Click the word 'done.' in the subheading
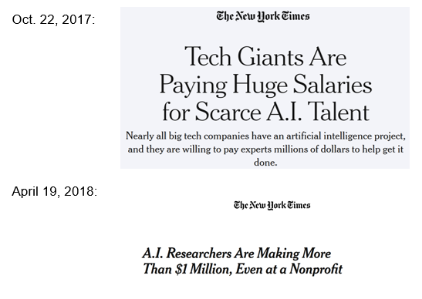Screen dimensions: 422x299 [x=265, y=163]
